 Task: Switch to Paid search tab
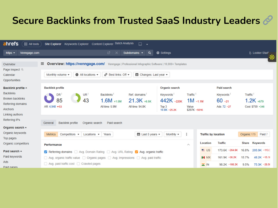(114, 123)
